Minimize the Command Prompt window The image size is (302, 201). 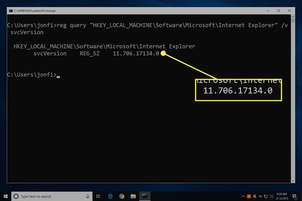coord(268,11)
